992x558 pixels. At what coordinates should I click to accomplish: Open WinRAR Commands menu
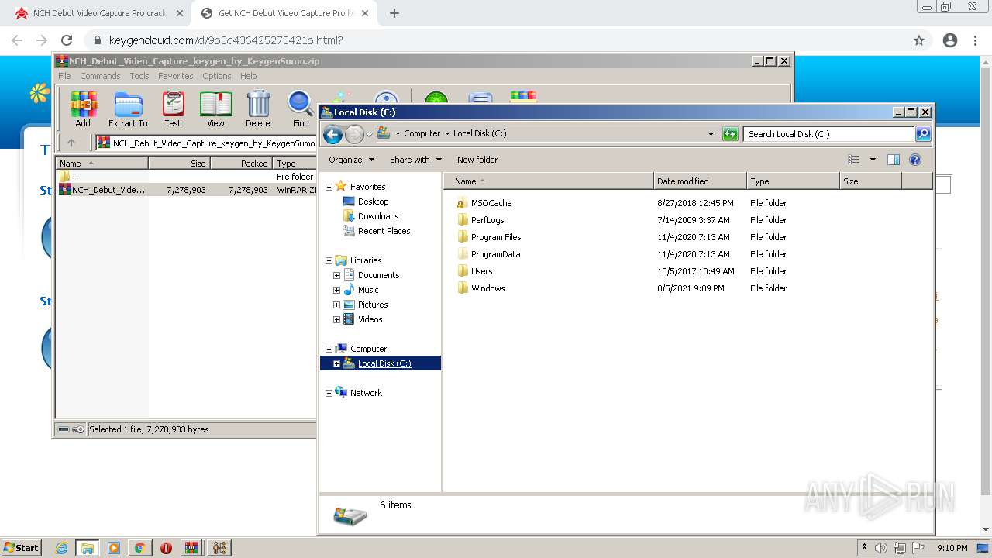(100, 76)
